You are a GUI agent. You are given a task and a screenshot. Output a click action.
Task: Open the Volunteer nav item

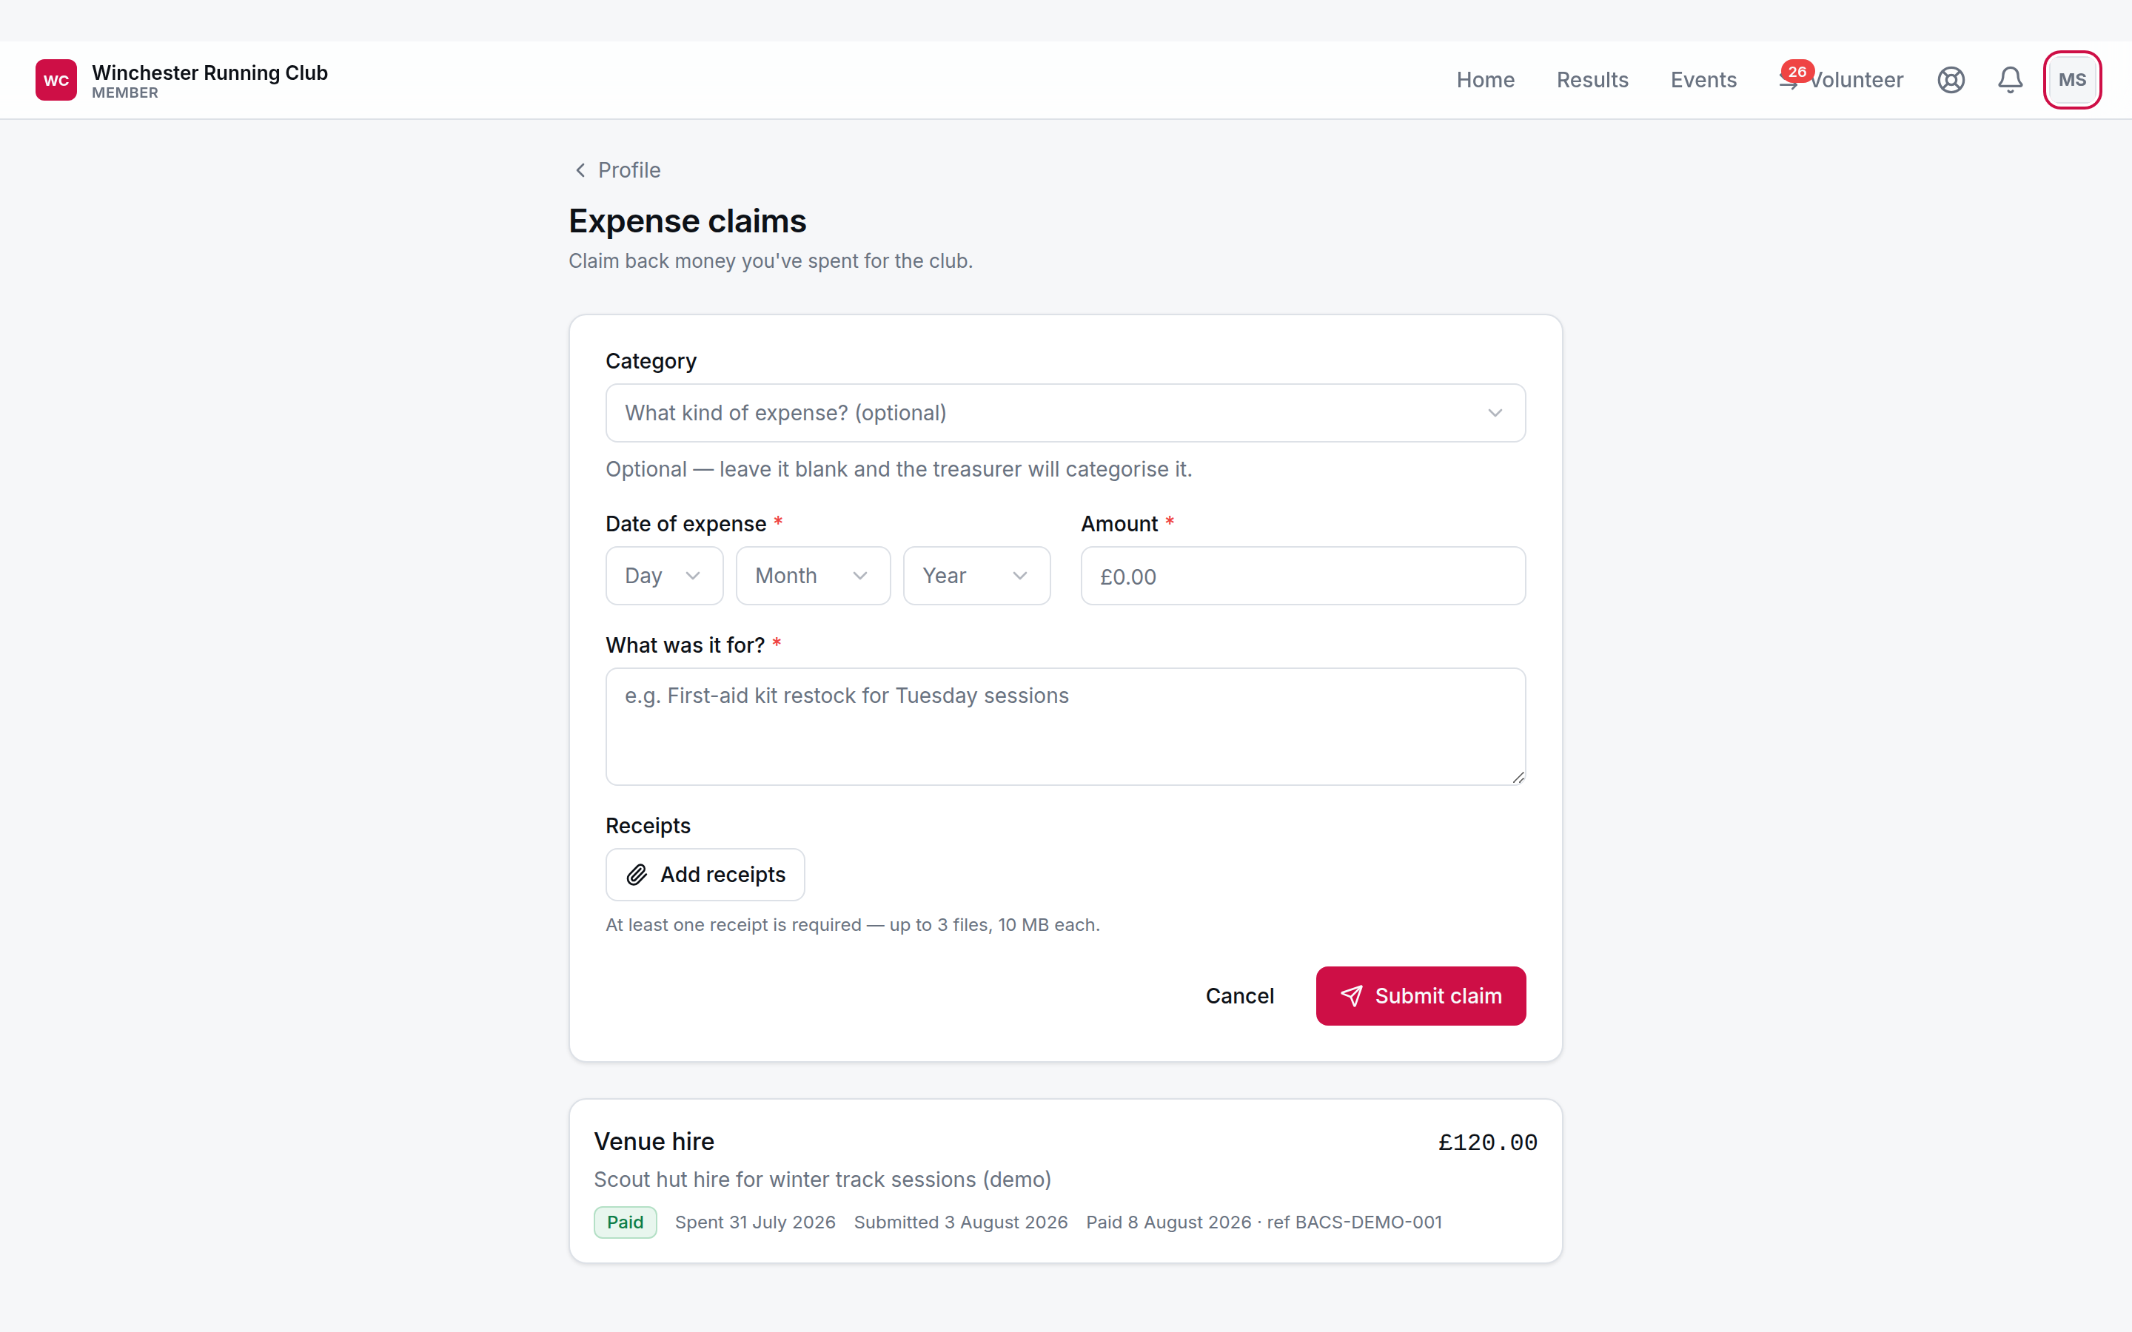[1841, 80]
